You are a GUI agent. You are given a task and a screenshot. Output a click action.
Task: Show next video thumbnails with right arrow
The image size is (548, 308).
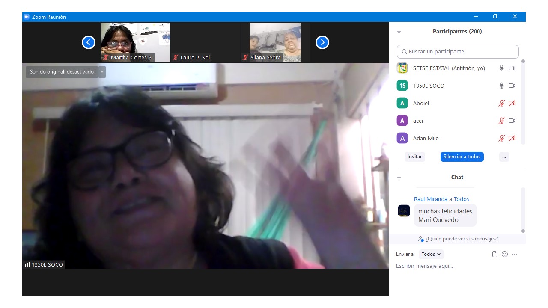[x=322, y=42]
